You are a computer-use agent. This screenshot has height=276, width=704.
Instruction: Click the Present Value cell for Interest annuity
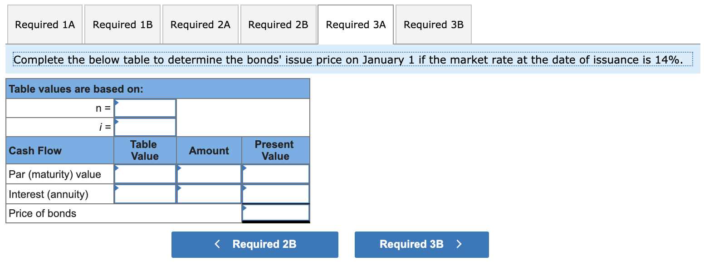pos(276,193)
